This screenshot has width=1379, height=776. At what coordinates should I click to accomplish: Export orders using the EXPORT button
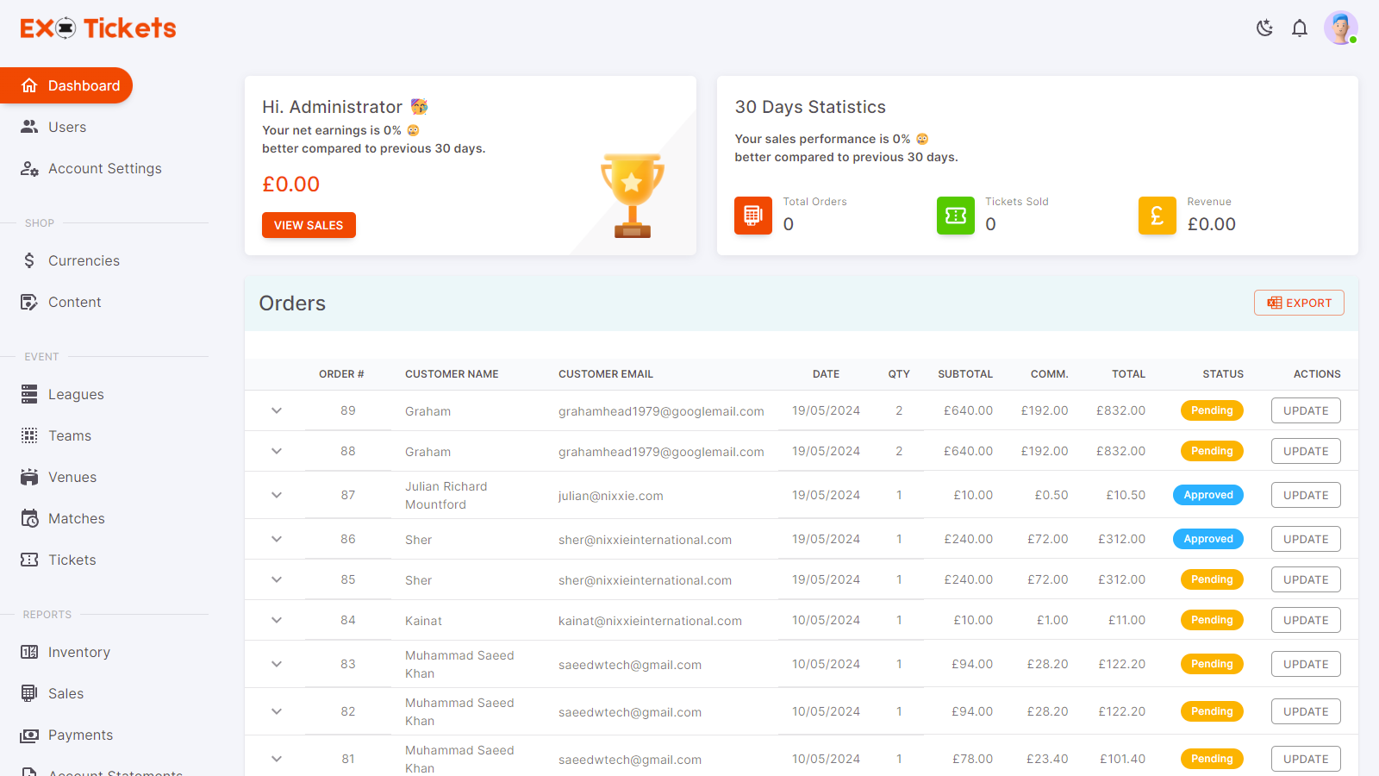click(x=1299, y=303)
